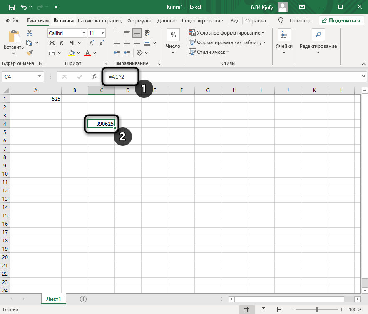Image resolution: width=368 pixels, height=314 pixels.
Task: Click the Поделиться share button
Action: 341,20
